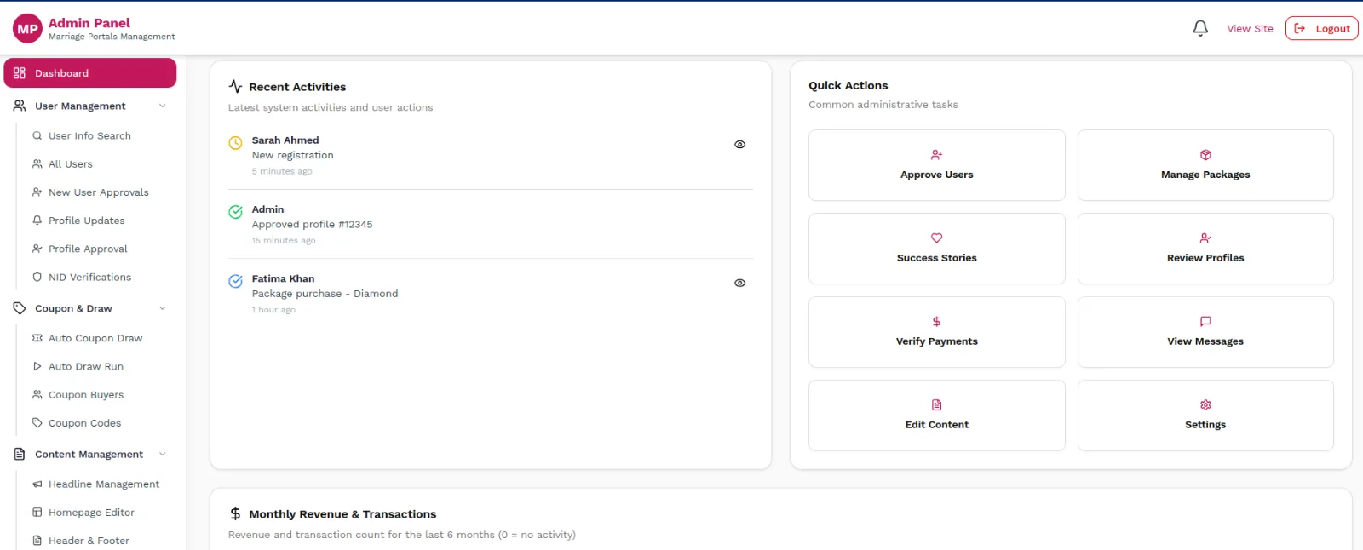Open New User Approvals menu item

[x=98, y=192]
